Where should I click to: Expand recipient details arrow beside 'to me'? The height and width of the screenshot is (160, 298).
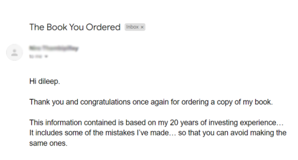pos(47,56)
